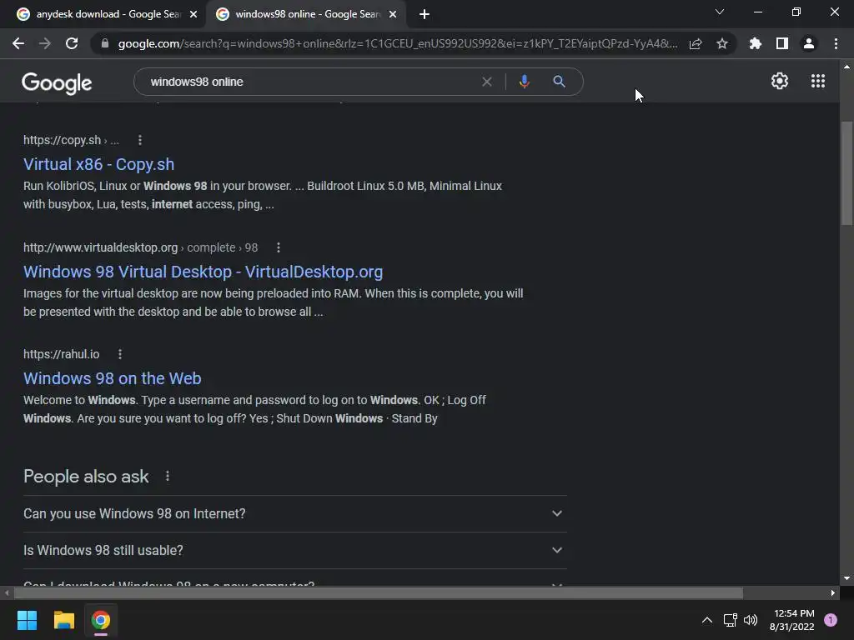
Task: Clear the search box with X
Action: (487, 82)
